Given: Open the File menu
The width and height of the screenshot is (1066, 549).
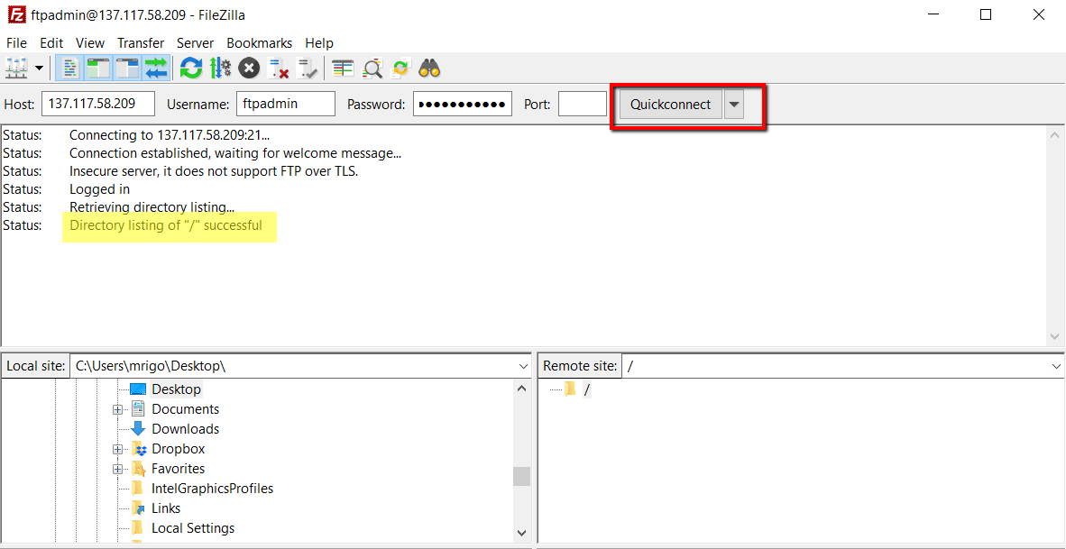Looking at the screenshot, I should [16, 42].
